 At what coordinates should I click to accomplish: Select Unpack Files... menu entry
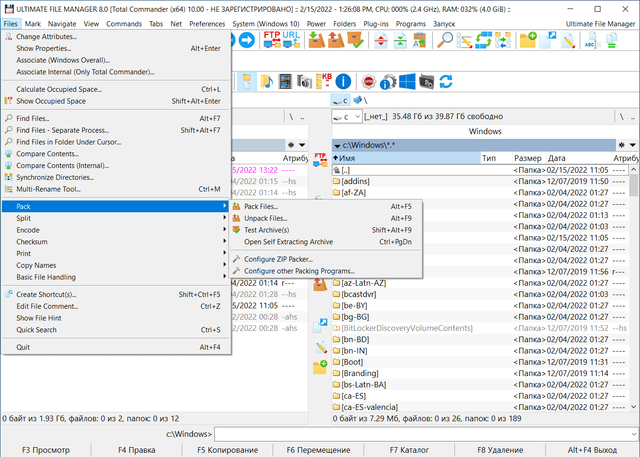pyautogui.click(x=326, y=218)
